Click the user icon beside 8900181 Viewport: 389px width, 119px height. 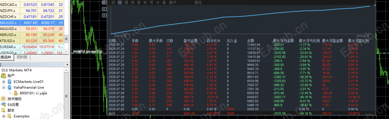click(x=16, y=93)
